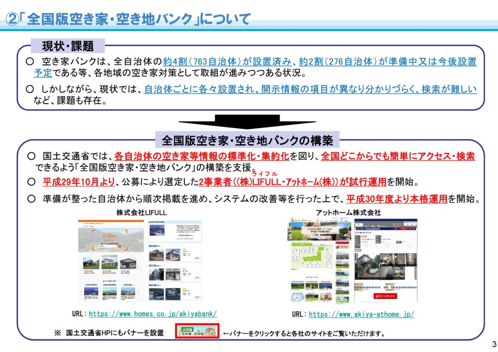Select the 全国版空き家・空き地バンクの構築 heading box
The height and width of the screenshot is (352, 498).
tap(247, 141)
